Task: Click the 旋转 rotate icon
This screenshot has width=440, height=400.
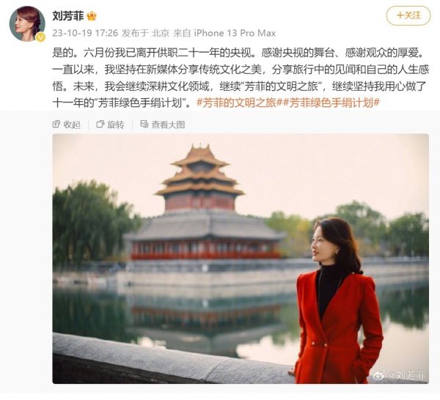Action: 100,125
